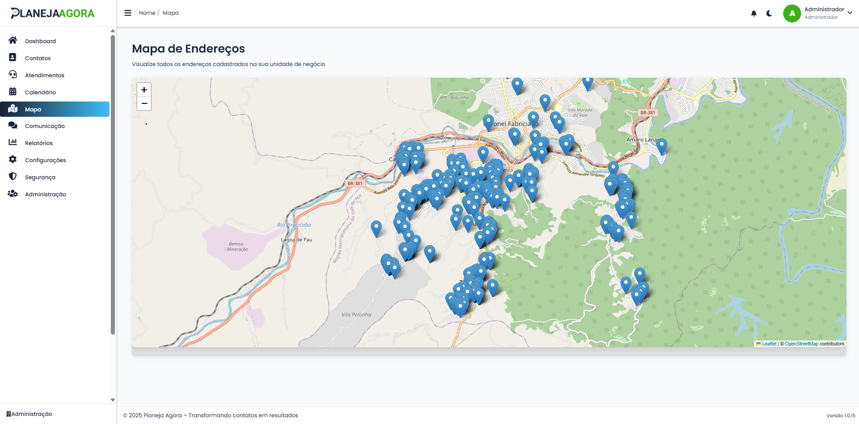The width and height of the screenshot is (859, 424).
Task: Zoom in on the map
Action: coord(144,90)
